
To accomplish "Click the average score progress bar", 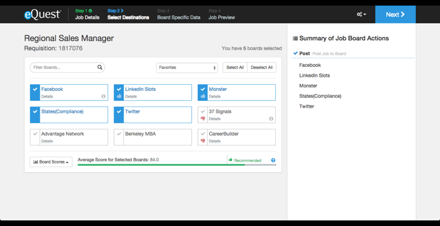I will tap(177, 165).
